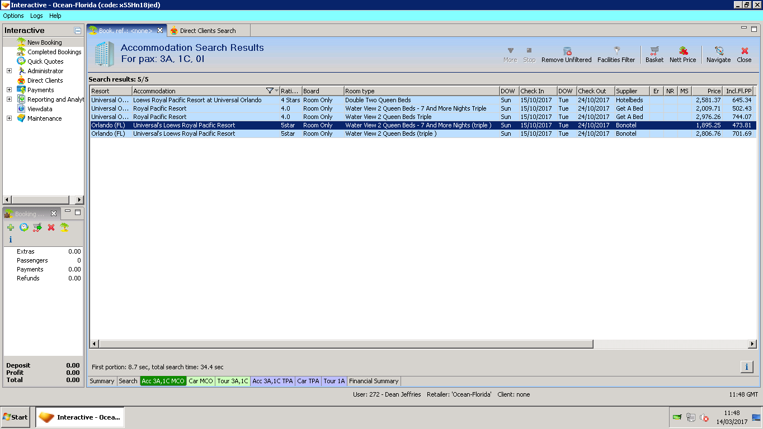
Task: Sort results by the Price column header
Action: pyautogui.click(x=707, y=91)
